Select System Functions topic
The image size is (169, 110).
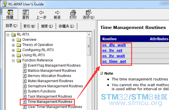point(42,91)
